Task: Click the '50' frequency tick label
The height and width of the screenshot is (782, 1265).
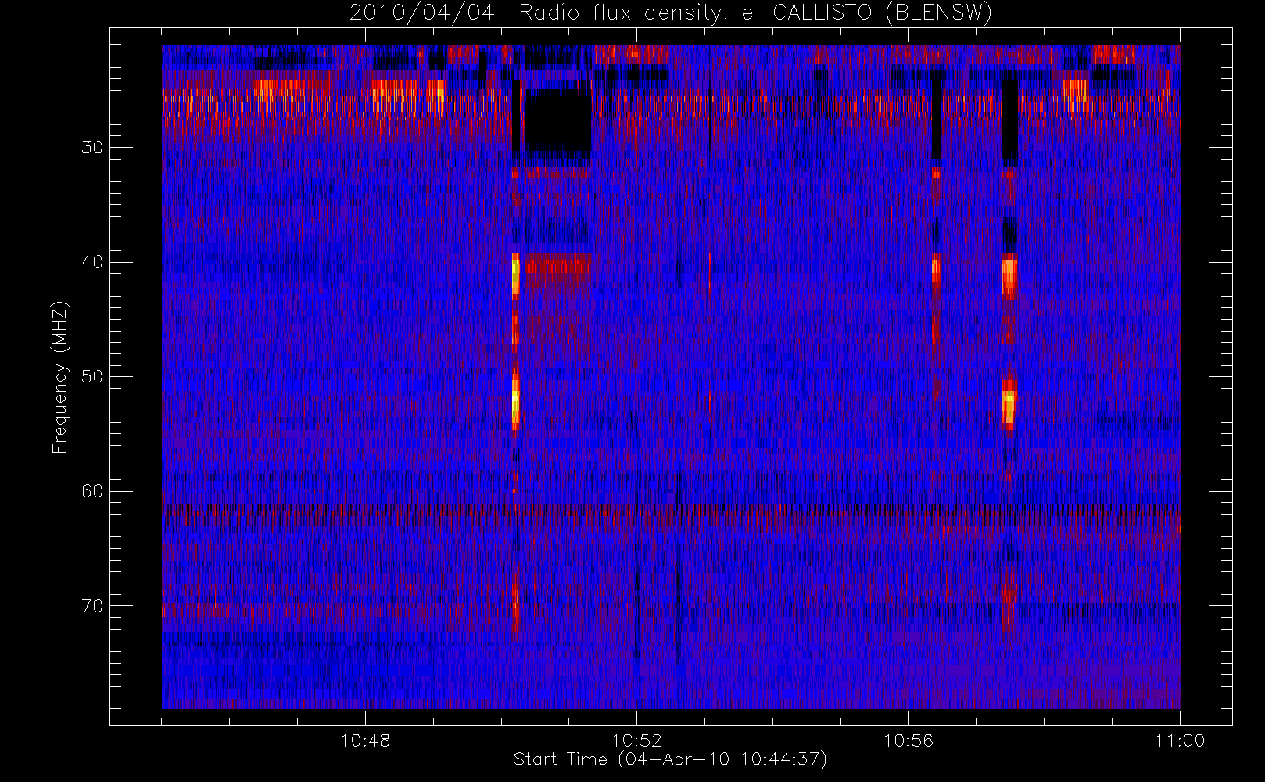Action: [x=92, y=377]
